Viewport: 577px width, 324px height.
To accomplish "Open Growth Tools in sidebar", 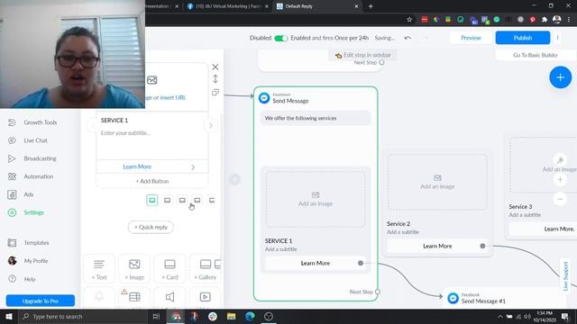I will [40, 122].
